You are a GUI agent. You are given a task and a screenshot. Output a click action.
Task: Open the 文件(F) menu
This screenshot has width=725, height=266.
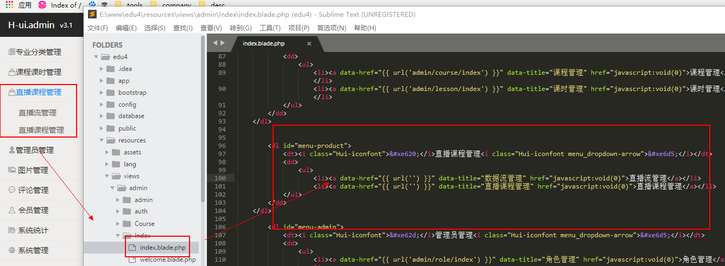coord(98,28)
